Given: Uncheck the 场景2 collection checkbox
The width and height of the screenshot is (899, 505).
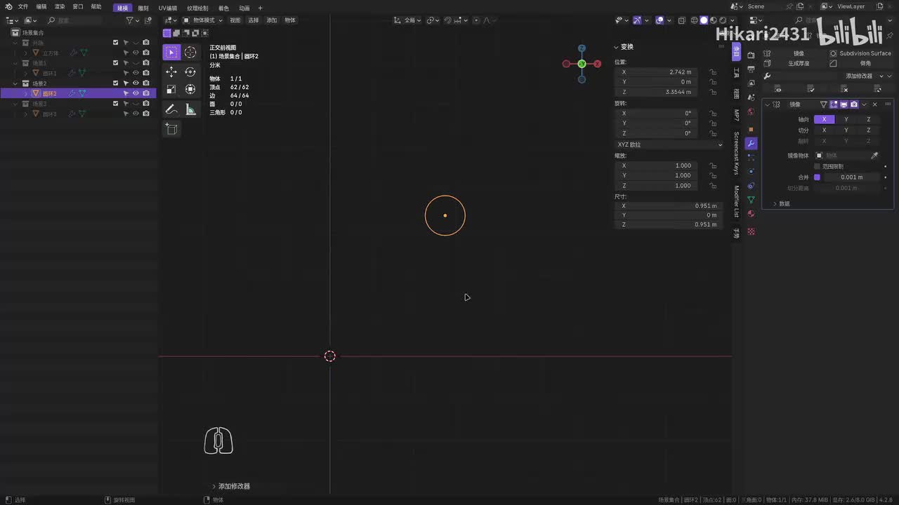Looking at the screenshot, I should coord(116,83).
